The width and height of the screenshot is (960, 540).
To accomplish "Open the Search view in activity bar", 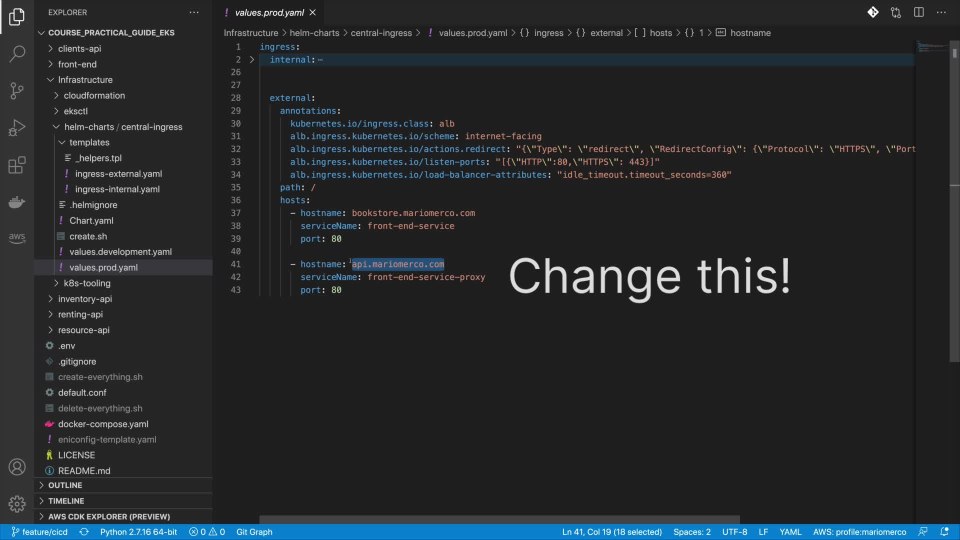I will click(x=17, y=53).
